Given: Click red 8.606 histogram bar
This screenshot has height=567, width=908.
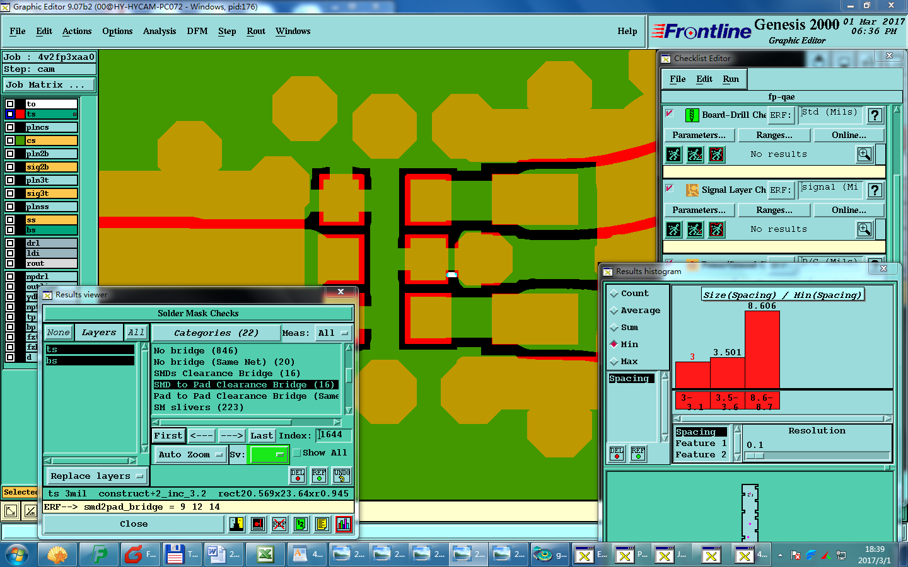Looking at the screenshot, I should [x=762, y=350].
